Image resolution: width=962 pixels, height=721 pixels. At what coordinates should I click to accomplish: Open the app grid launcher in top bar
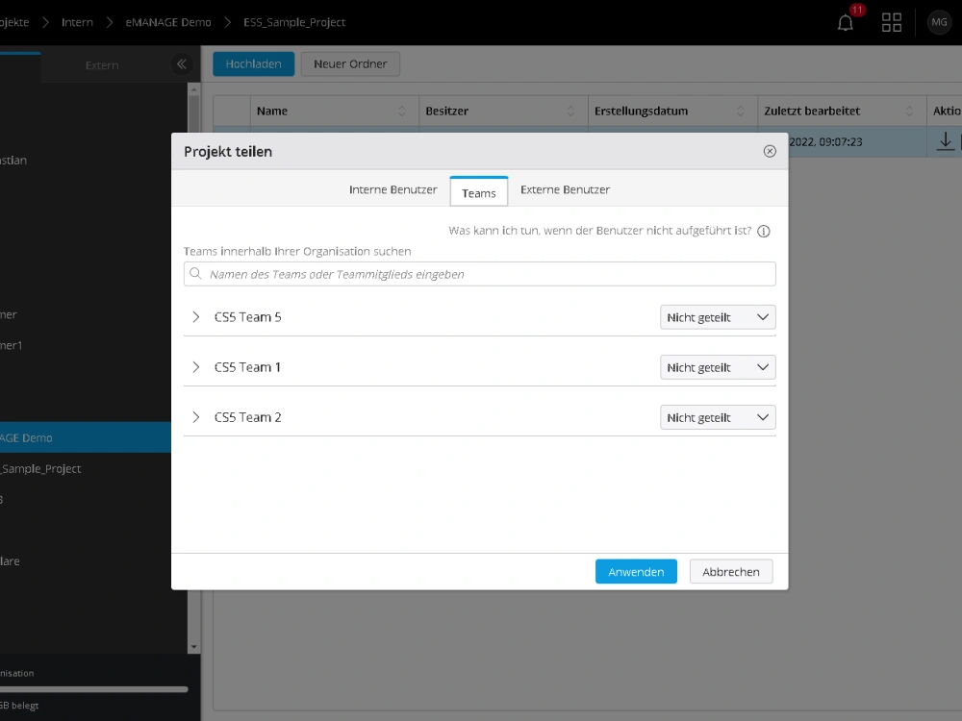pyautogui.click(x=891, y=21)
